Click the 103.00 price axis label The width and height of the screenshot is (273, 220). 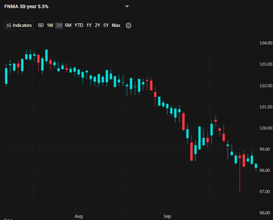point(266,64)
